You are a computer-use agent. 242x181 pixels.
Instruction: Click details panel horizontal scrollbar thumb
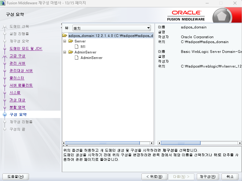coord(181,143)
